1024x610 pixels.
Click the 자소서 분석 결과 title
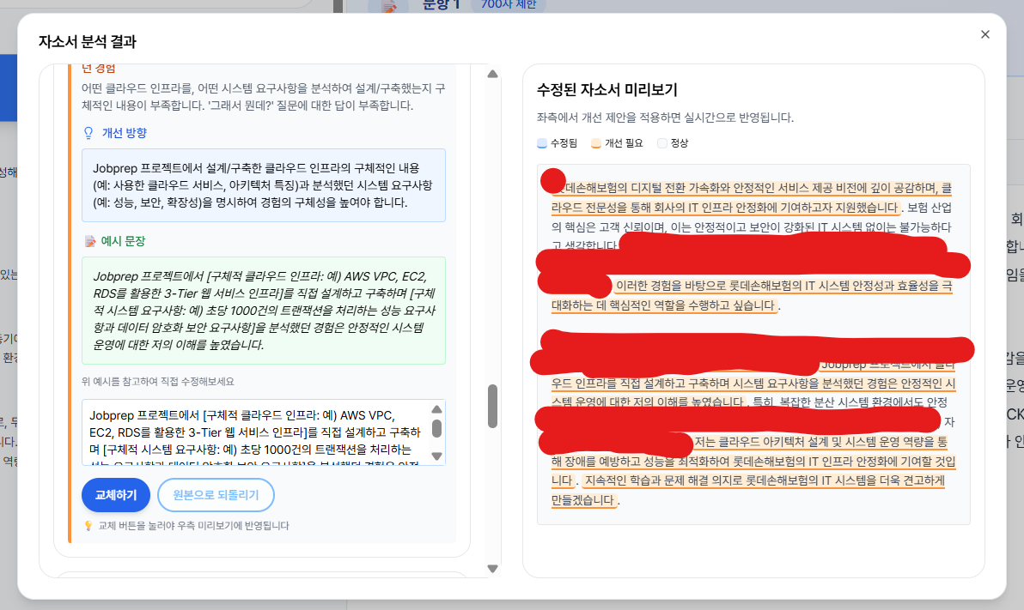tap(88, 42)
